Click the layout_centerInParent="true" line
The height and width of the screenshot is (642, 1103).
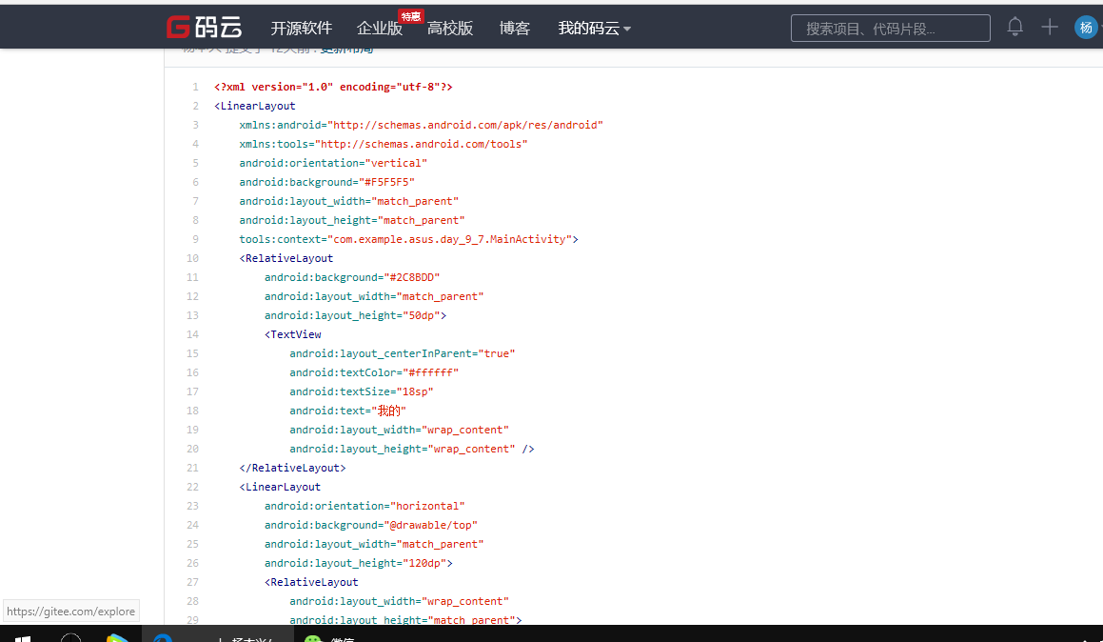pos(403,353)
